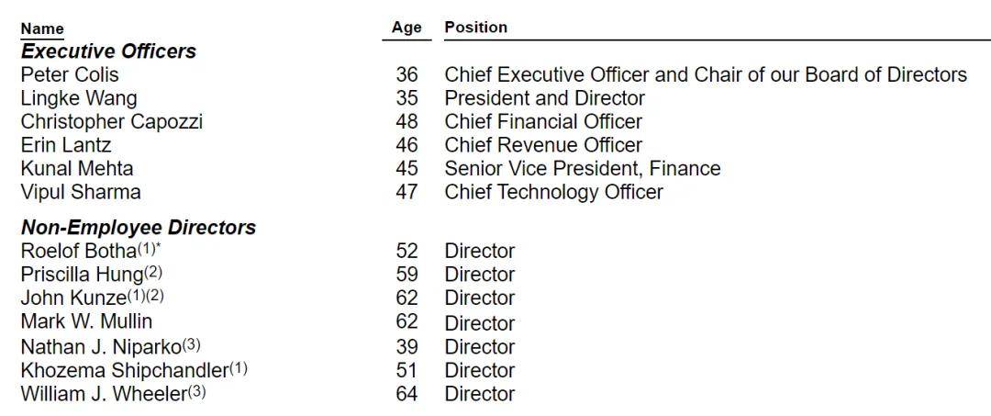
Task: Click John Kunze's name
Action: 72,298
